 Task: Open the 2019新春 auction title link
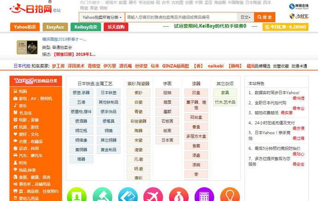click(x=64, y=39)
